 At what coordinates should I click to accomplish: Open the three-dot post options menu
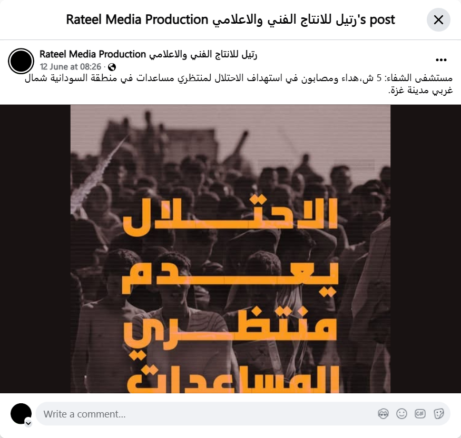(x=441, y=60)
